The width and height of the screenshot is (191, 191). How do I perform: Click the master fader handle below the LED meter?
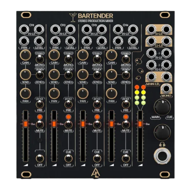tap(140, 124)
